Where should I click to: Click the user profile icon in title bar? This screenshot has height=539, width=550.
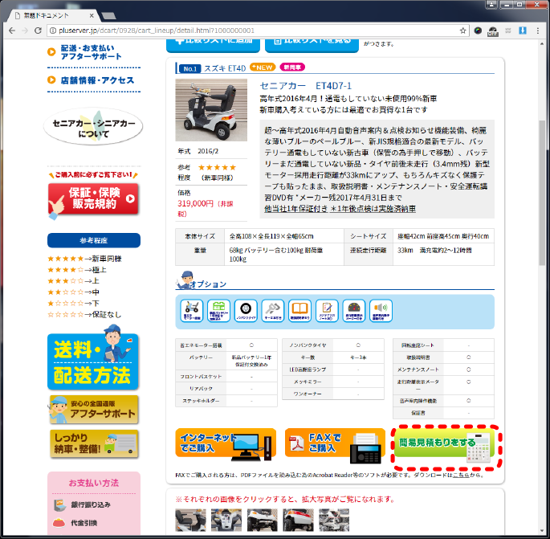click(x=491, y=5)
